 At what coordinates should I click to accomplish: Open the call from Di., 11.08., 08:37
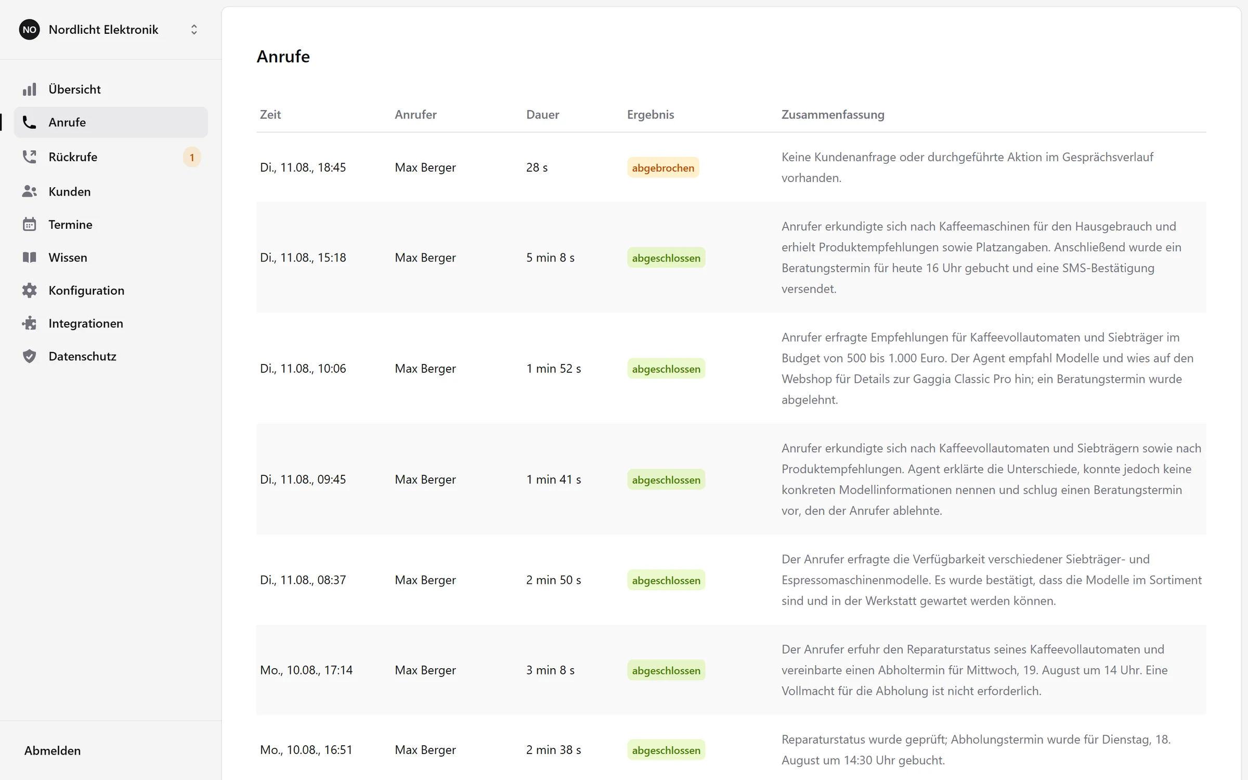tap(731, 580)
